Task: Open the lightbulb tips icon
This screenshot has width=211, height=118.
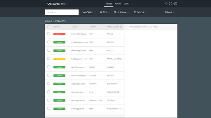Action: [166, 4]
